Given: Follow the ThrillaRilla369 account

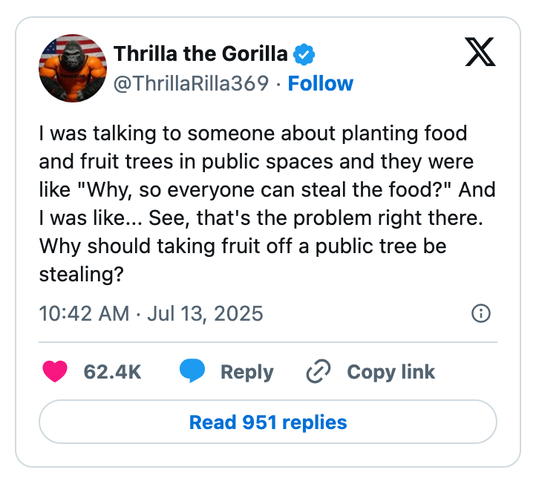Looking at the screenshot, I should point(321,83).
